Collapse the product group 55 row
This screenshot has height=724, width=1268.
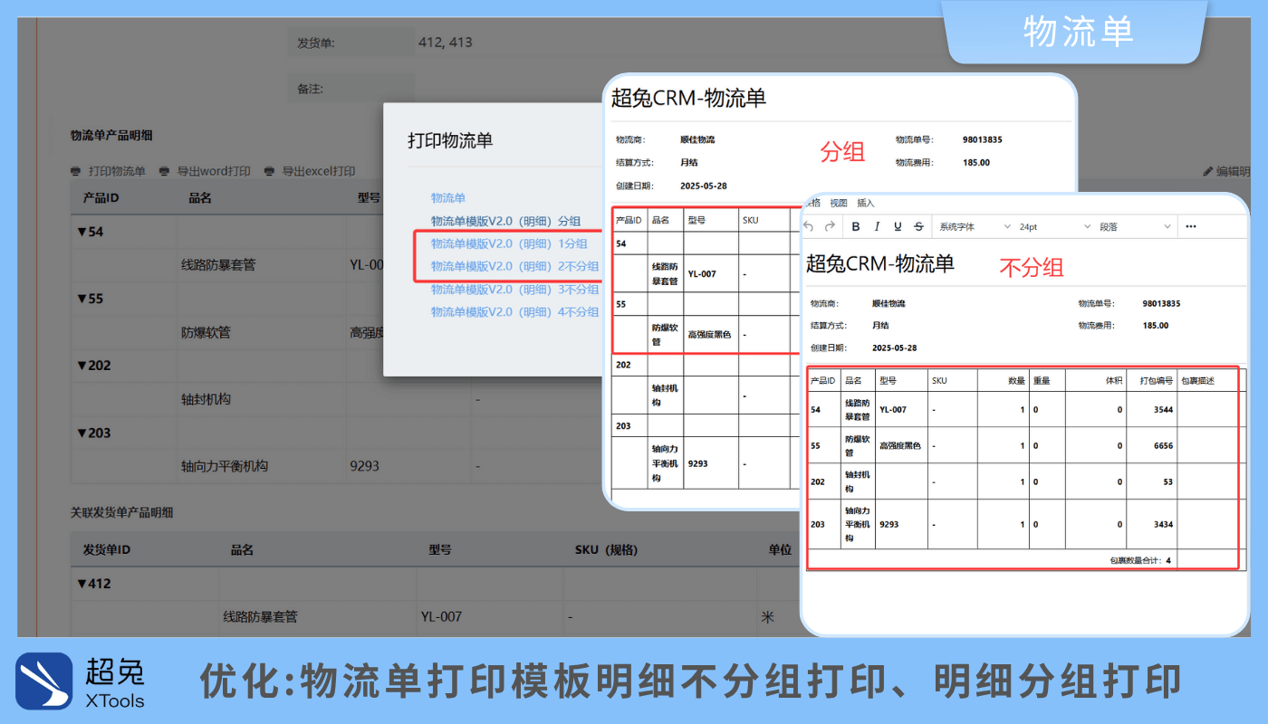[x=82, y=299]
